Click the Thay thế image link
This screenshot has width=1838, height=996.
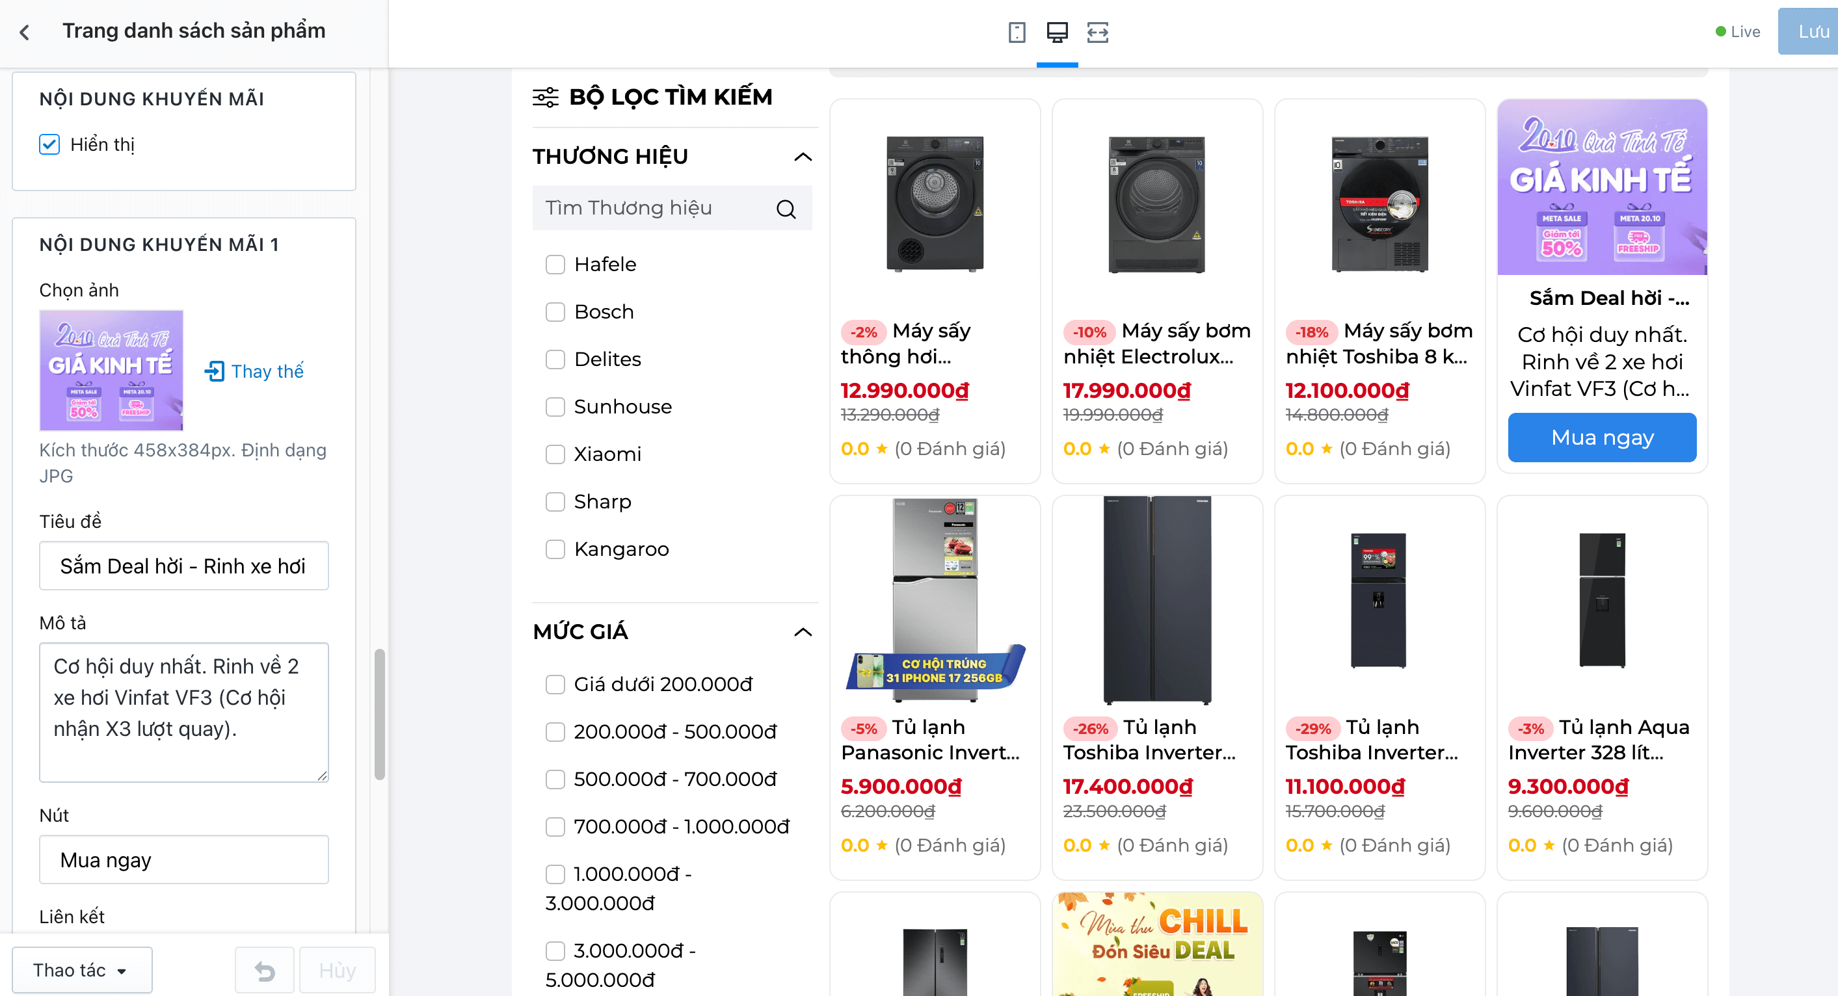(x=267, y=371)
